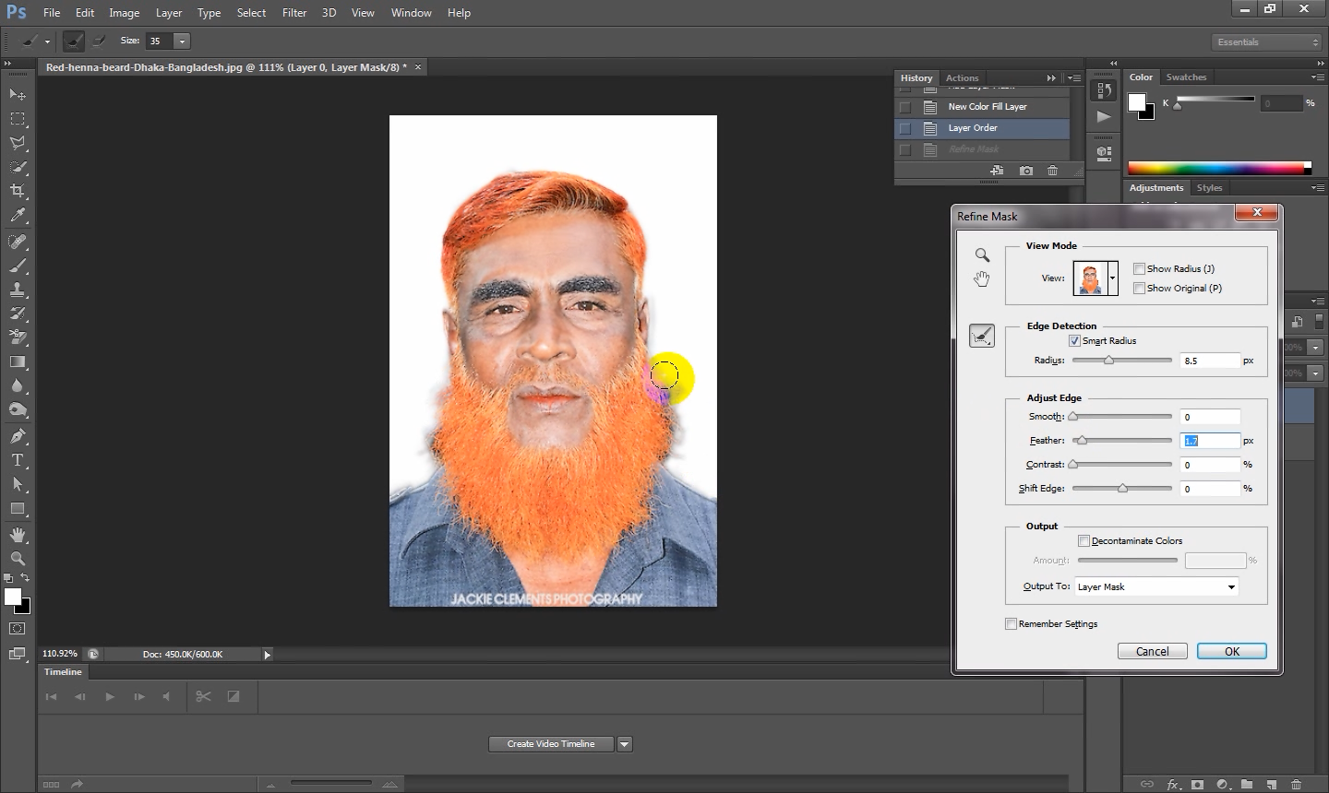
Task: Confirm Refine Mask with OK
Action: (1231, 651)
